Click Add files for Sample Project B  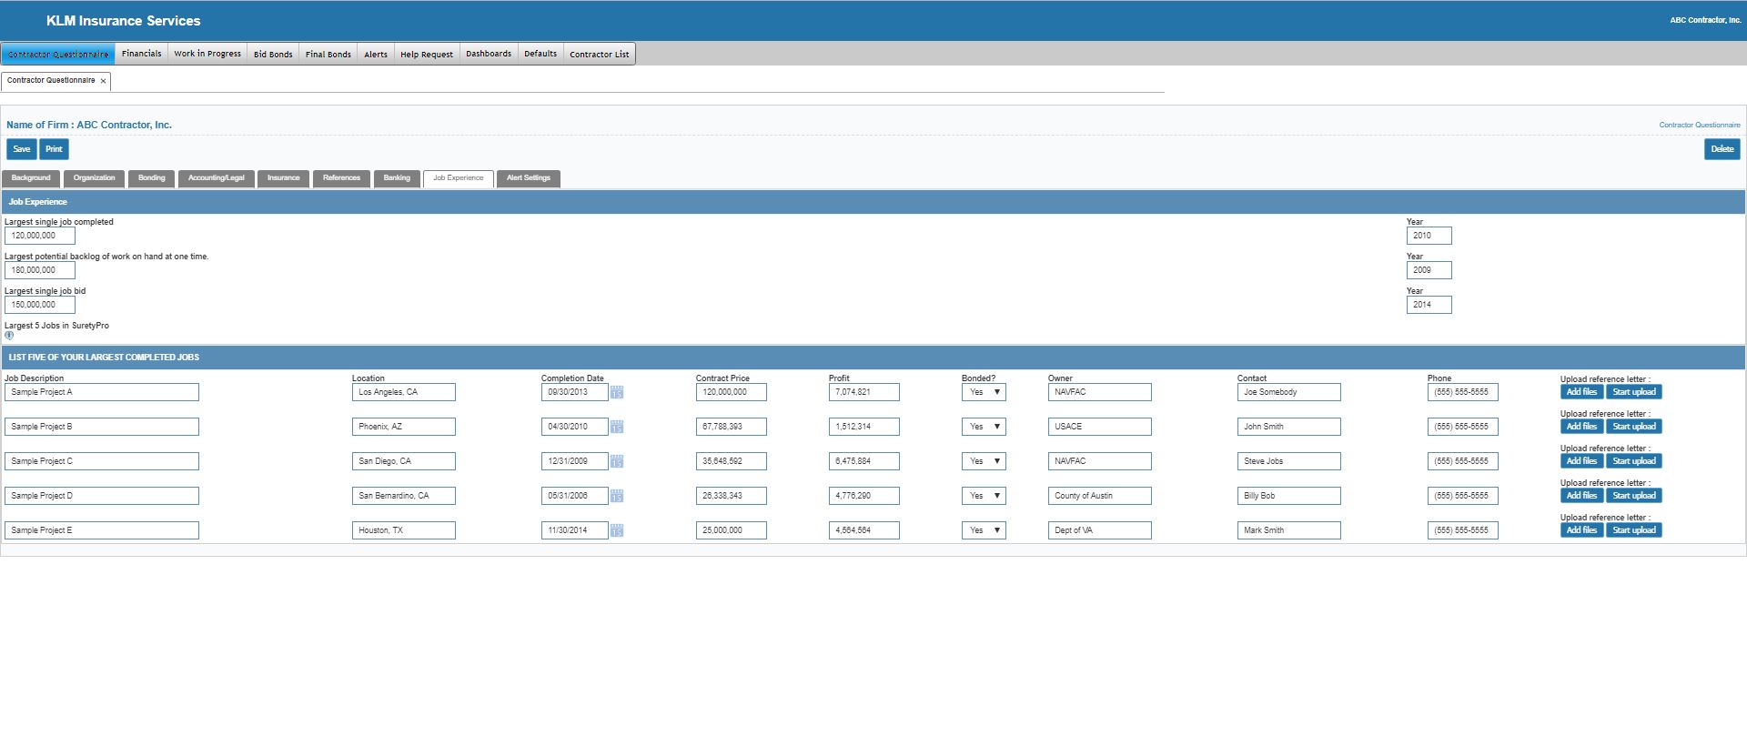click(x=1581, y=427)
